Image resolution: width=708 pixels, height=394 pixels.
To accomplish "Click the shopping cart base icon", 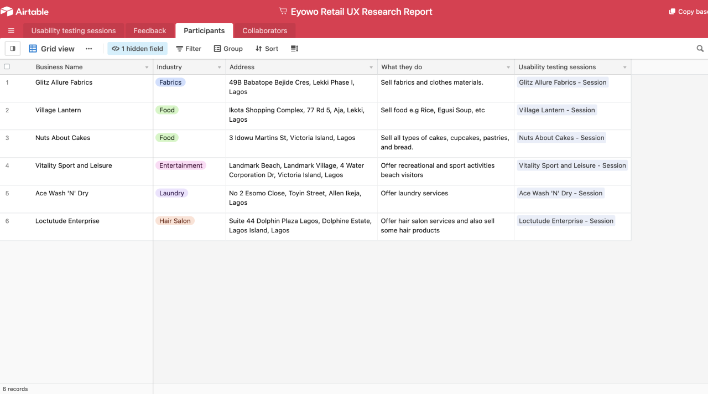I will click(283, 12).
